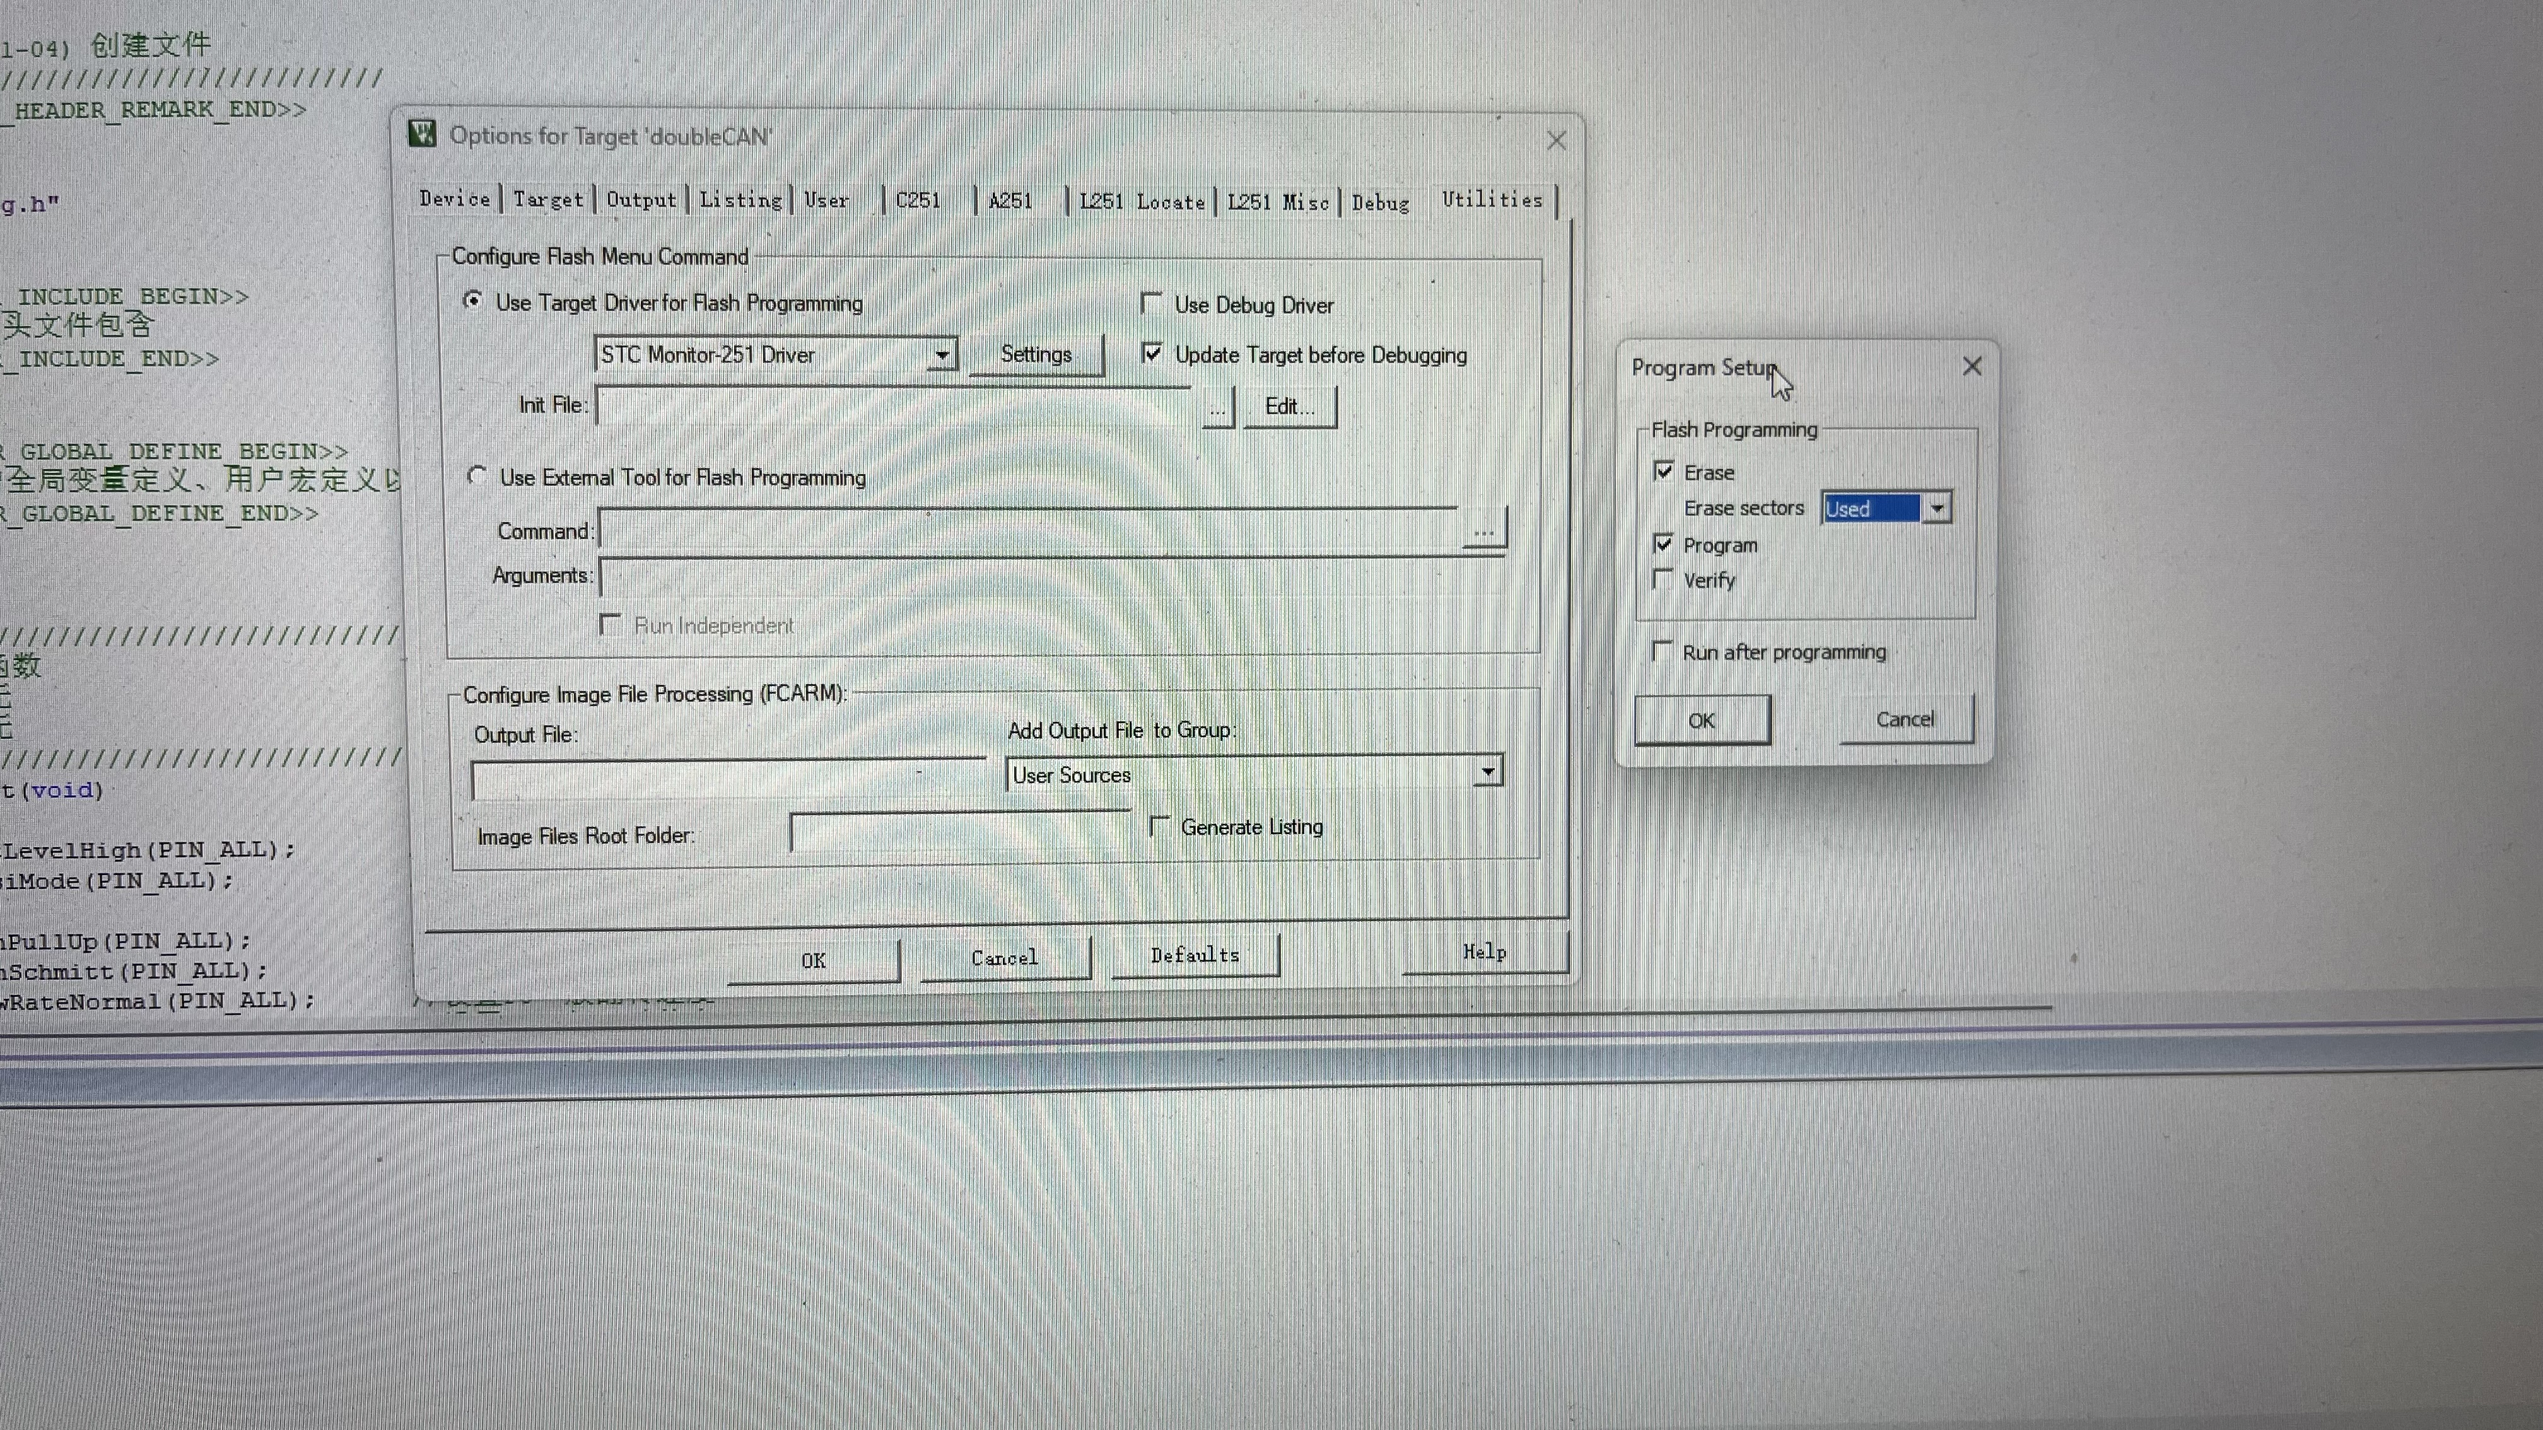
Task: Toggle the Erase checkbox
Action: tap(1663, 472)
